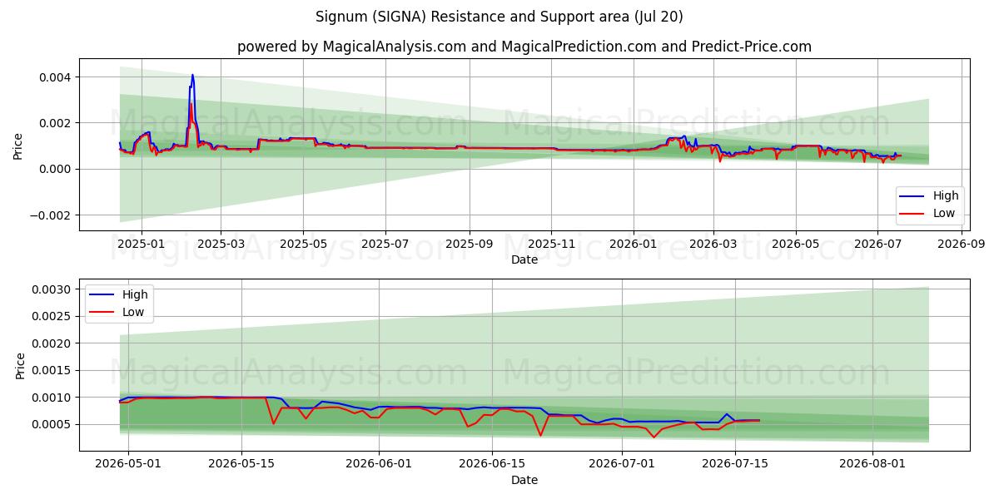Click the price spike peak near 0.004 in upper chart
This screenshot has height=499, width=999.
192,75
